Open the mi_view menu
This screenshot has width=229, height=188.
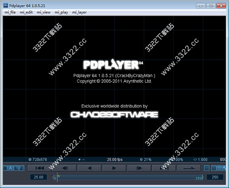(x=44, y=12)
